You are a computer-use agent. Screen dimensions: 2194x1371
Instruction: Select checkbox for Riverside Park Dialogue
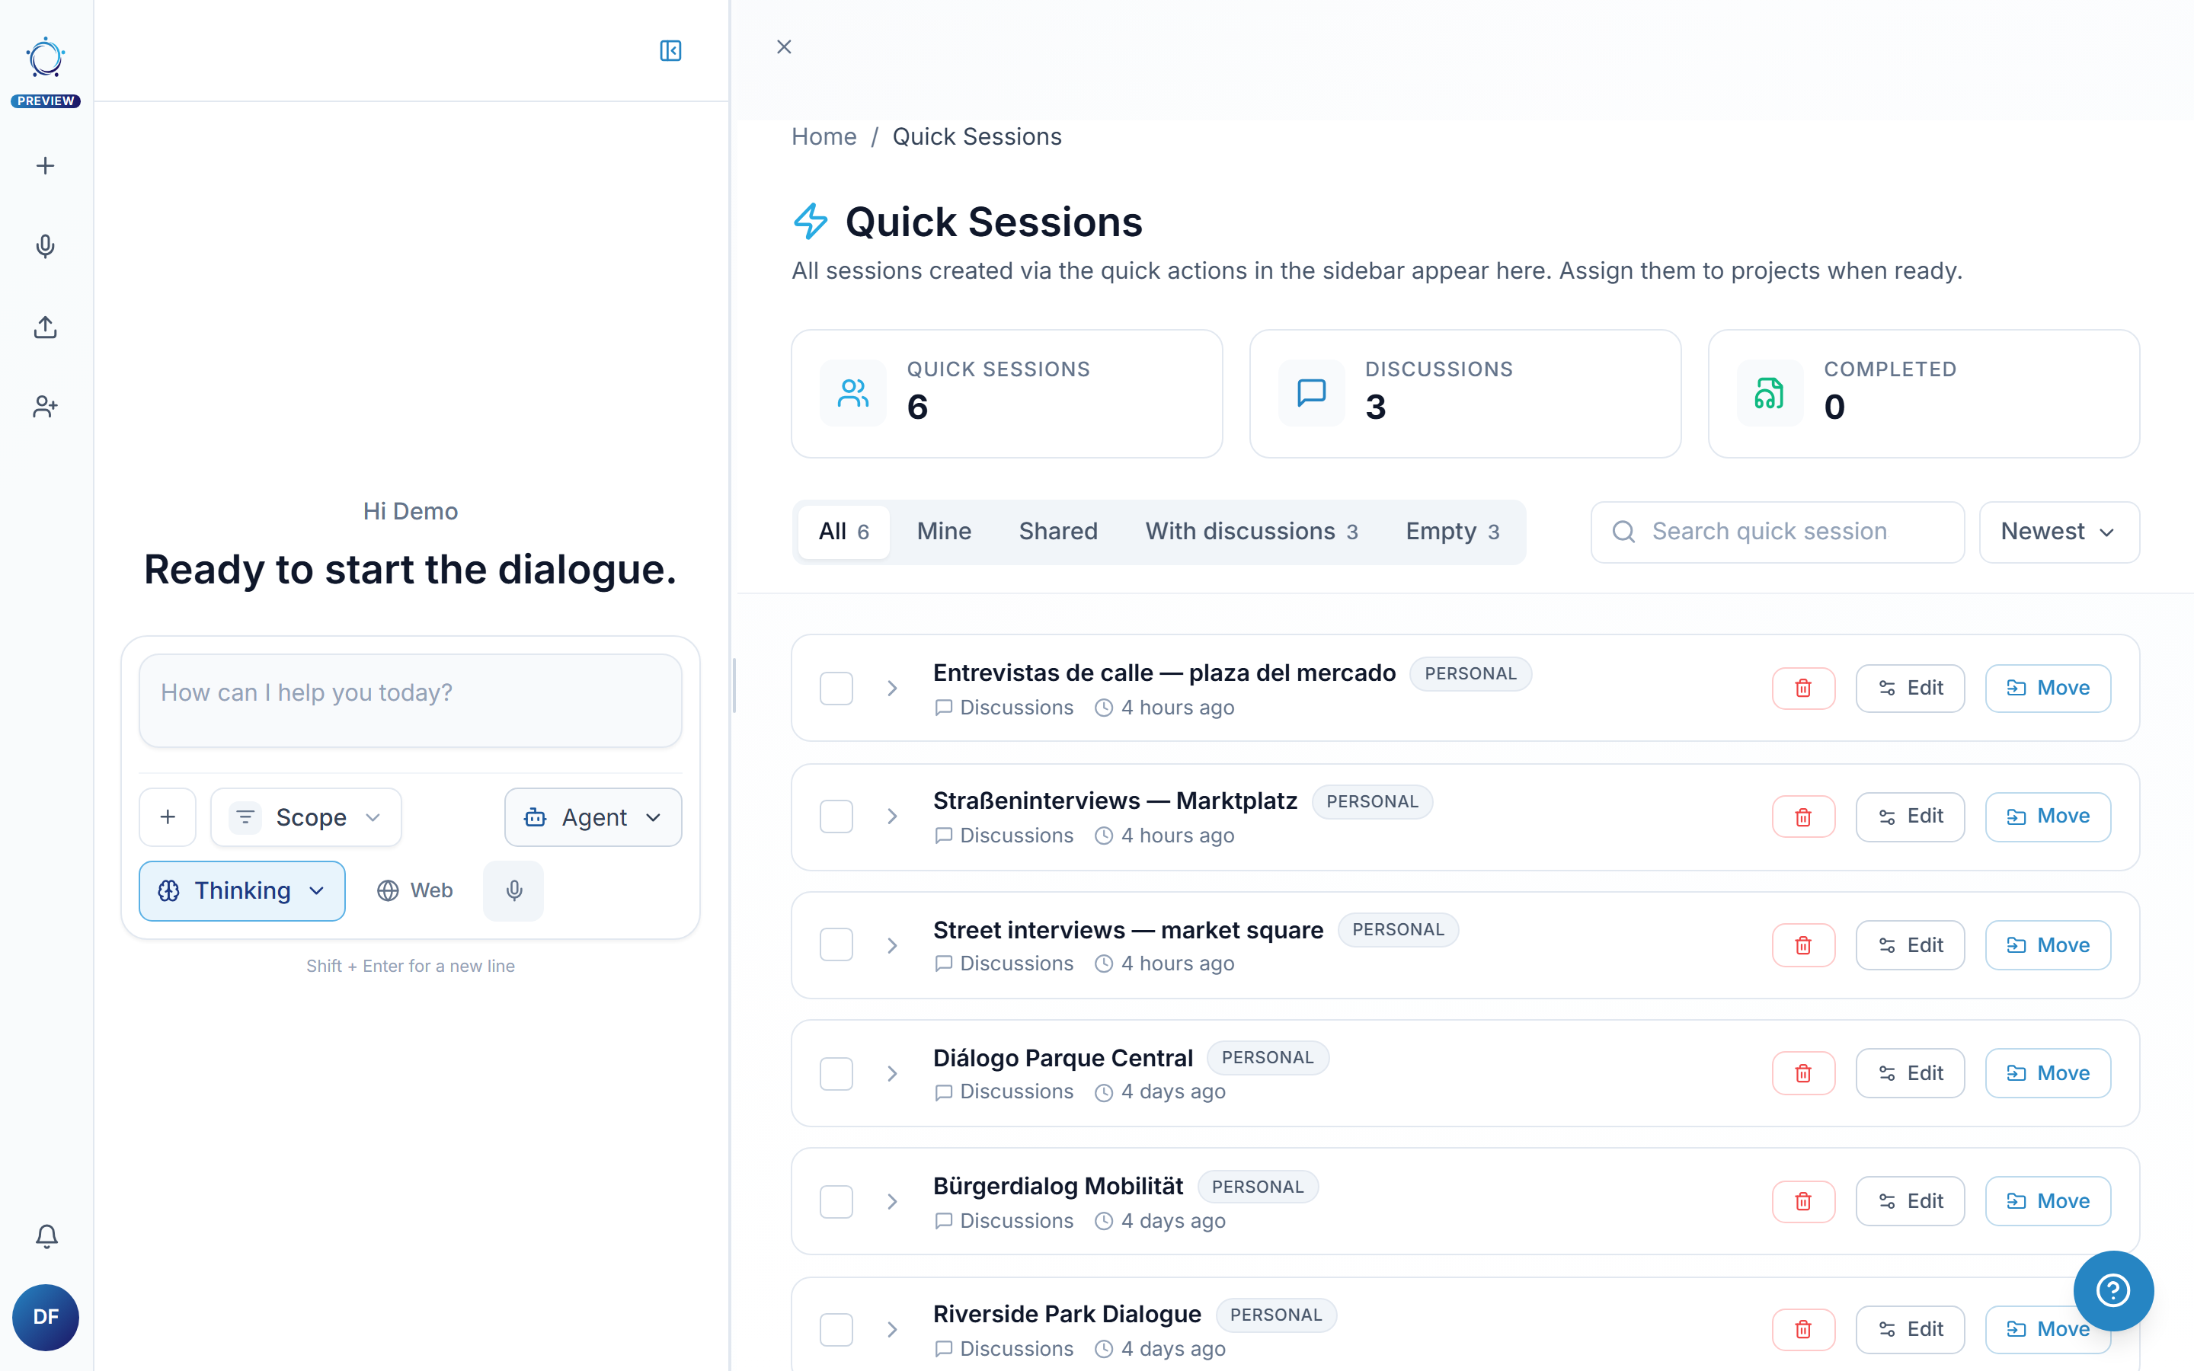[836, 1329]
